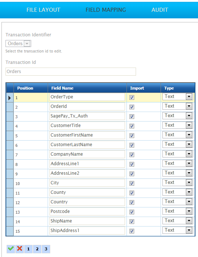Go to page 1 of the grid

coord(28,249)
